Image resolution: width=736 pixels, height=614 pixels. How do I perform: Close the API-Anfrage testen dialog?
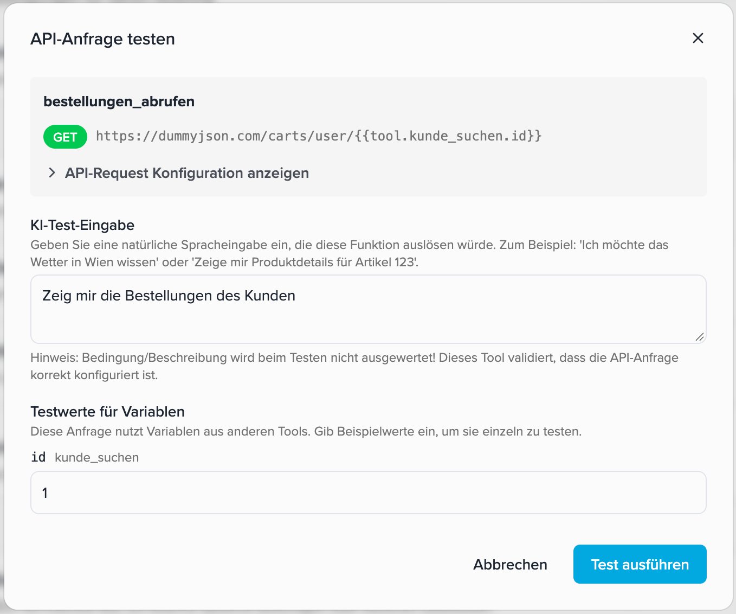698,38
